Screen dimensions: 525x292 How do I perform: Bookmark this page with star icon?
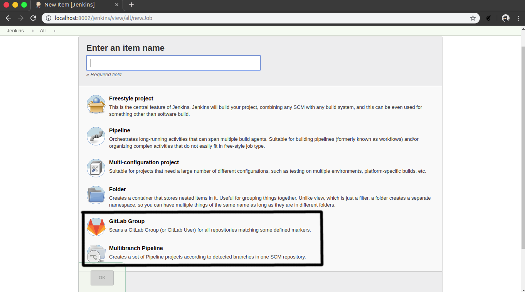point(473,18)
